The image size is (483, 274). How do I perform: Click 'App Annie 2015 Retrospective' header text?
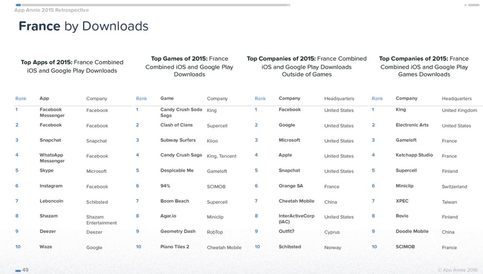(52, 10)
